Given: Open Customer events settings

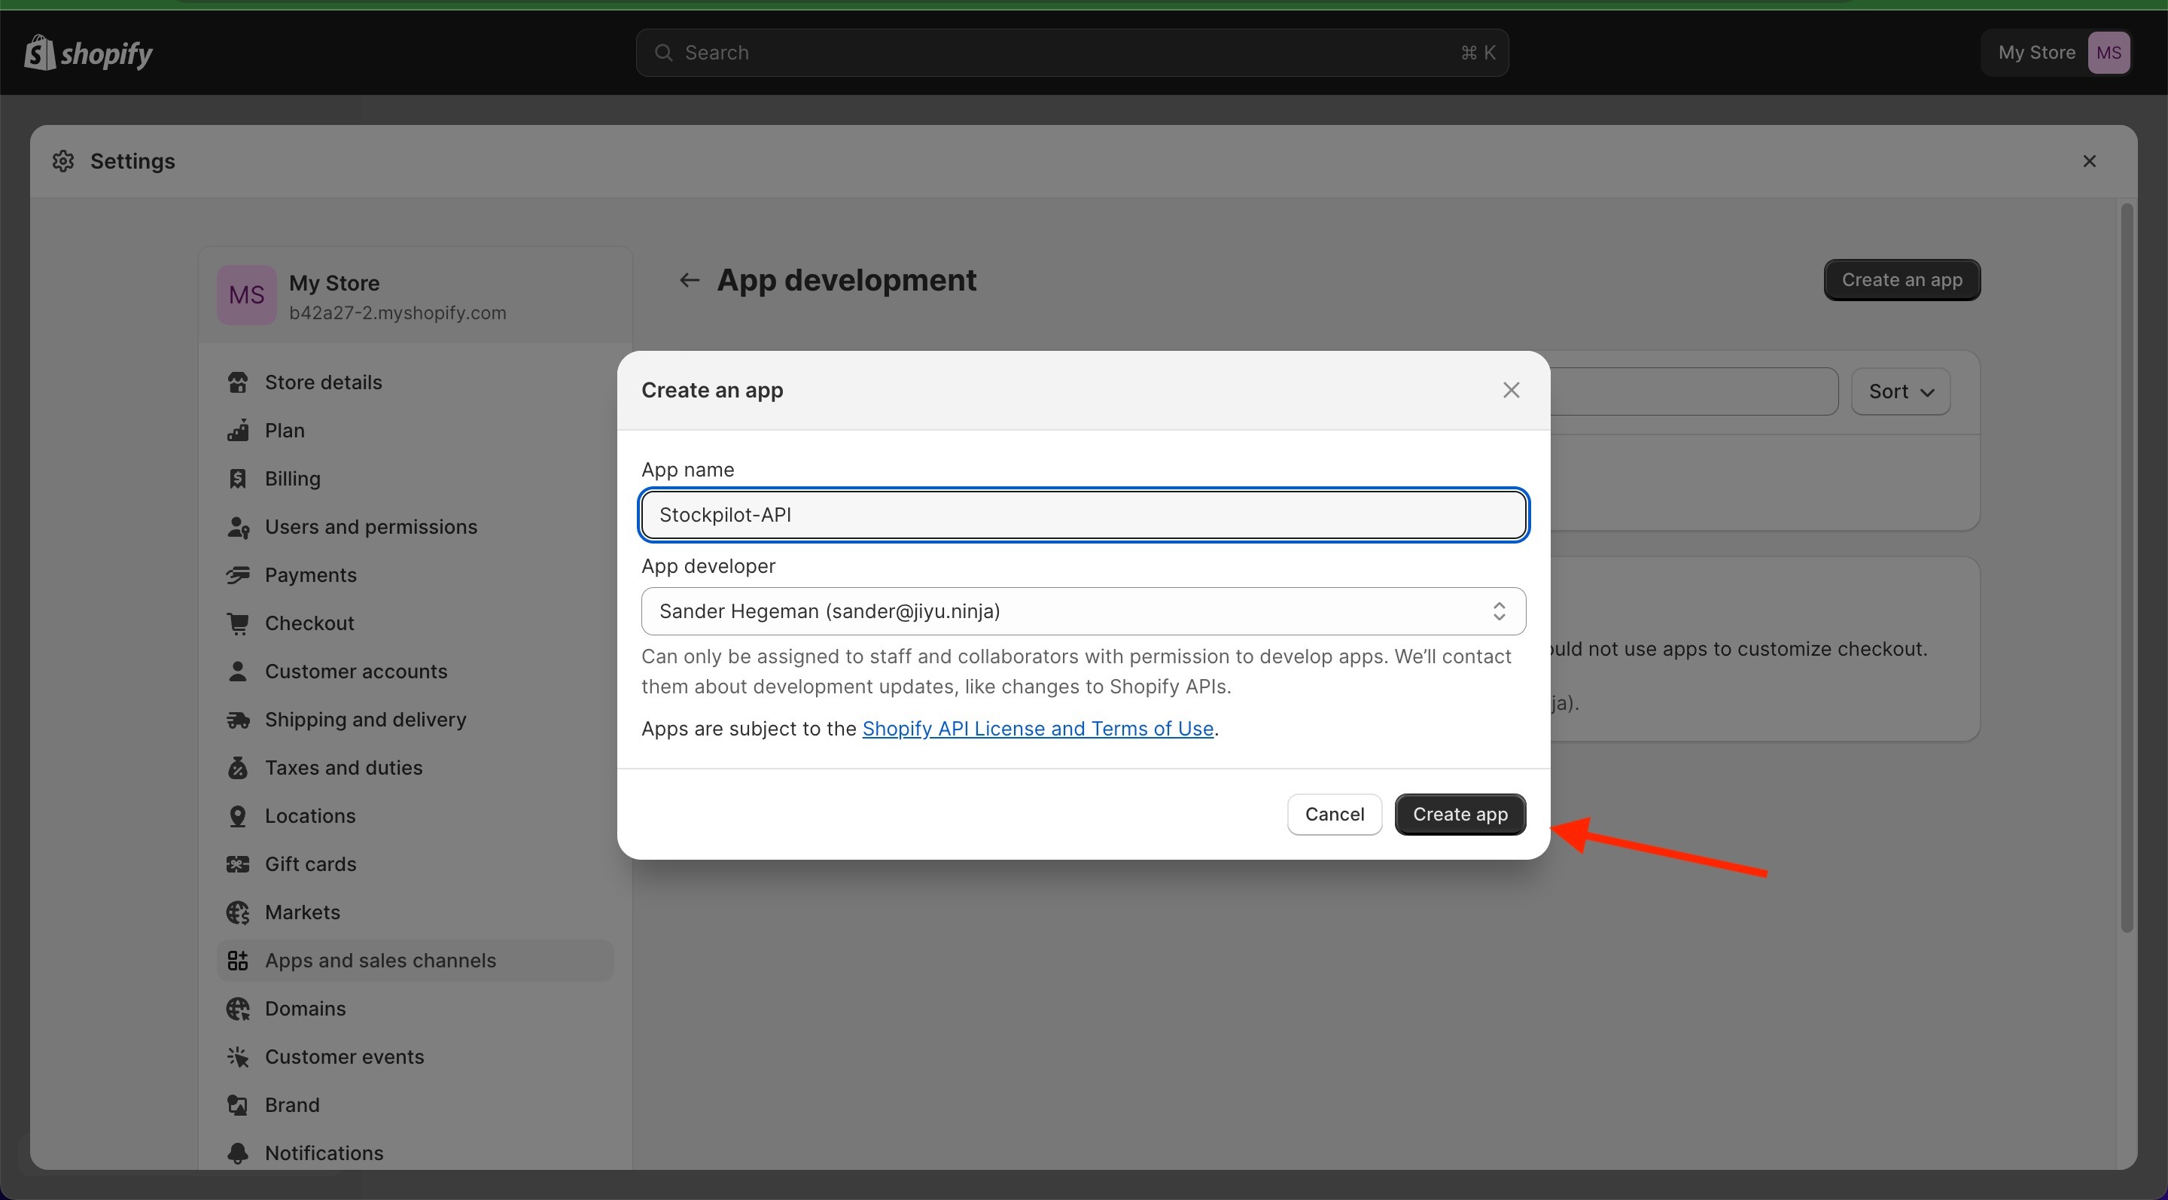Looking at the screenshot, I should (415, 1057).
